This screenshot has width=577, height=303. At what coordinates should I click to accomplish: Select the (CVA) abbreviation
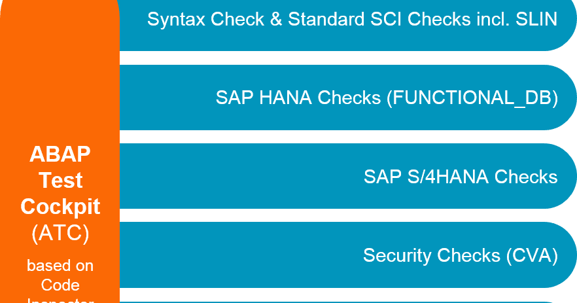tap(532, 255)
